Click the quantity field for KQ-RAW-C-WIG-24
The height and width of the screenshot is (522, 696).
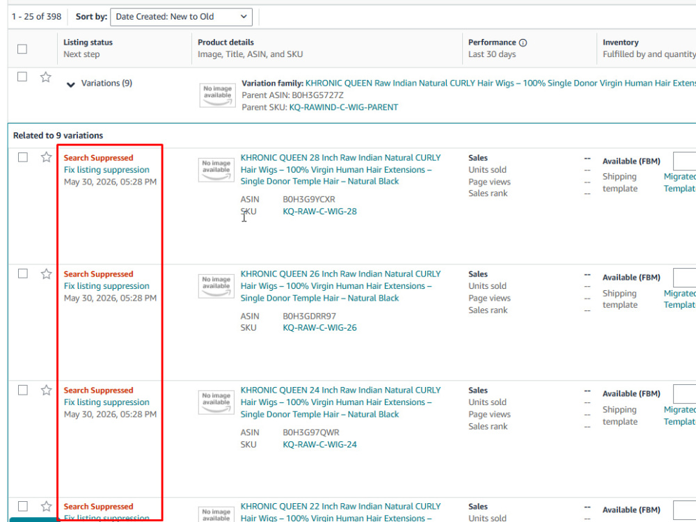684,394
